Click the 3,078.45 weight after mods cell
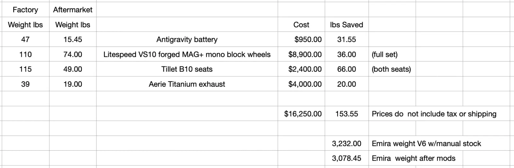The image size is (514, 168). coord(346,158)
